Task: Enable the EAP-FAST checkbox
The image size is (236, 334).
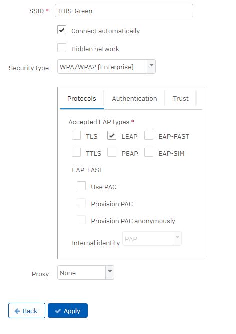Action: point(149,135)
